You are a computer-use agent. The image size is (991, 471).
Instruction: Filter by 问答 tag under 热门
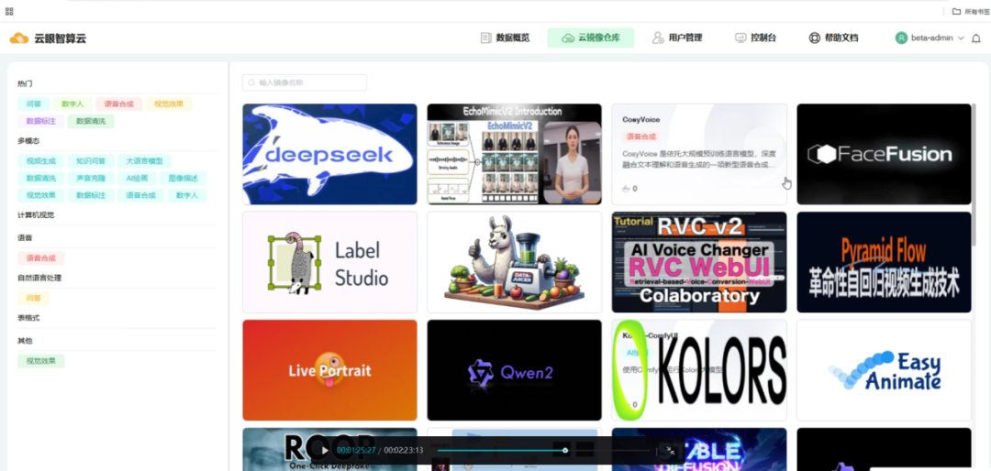point(34,104)
